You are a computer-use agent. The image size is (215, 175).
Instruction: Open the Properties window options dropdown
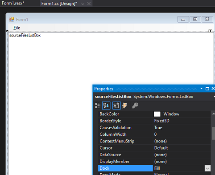click(x=201, y=89)
